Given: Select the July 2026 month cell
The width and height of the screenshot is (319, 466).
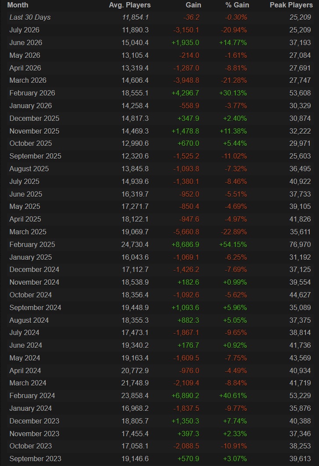Looking at the screenshot, I should (24, 30).
